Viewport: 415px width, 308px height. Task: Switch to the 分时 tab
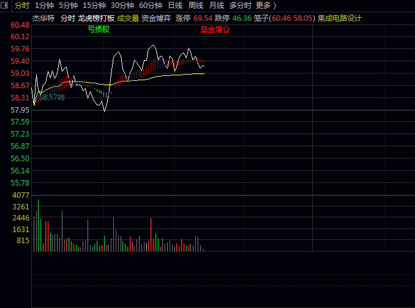21,6
